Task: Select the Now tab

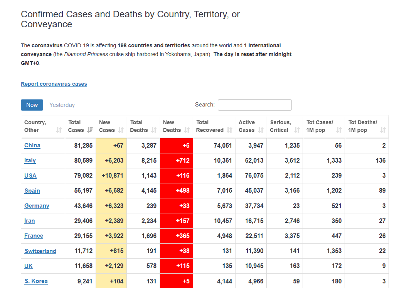Action: [32, 105]
